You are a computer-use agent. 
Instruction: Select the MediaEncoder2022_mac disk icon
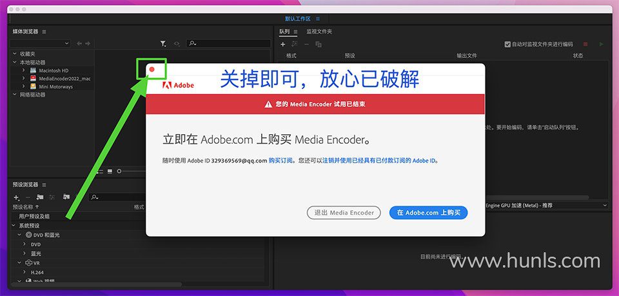pyautogui.click(x=33, y=78)
